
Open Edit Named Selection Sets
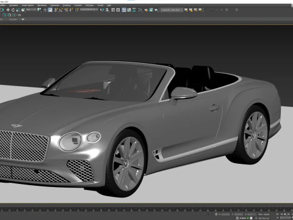tap(77, 10)
